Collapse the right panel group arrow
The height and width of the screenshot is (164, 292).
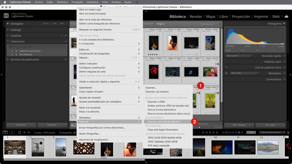click(x=290, y=75)
